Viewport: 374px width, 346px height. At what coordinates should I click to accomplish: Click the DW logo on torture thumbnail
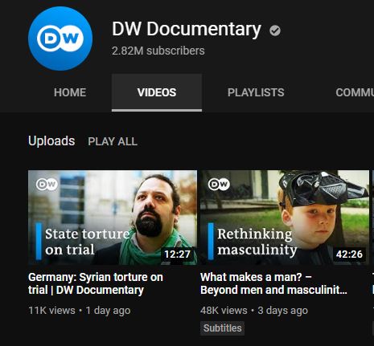click(47, 185)
